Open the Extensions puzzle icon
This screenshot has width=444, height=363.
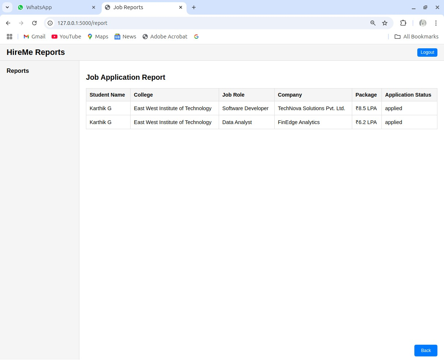click(x=403, y=23)
